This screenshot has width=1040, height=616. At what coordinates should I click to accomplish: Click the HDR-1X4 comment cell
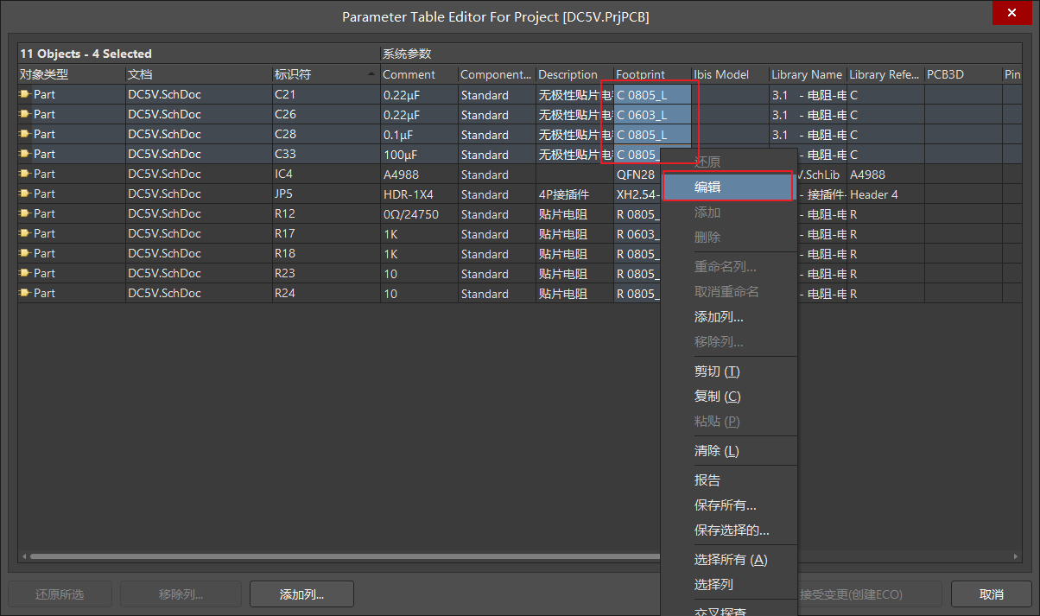coord(419,194)
